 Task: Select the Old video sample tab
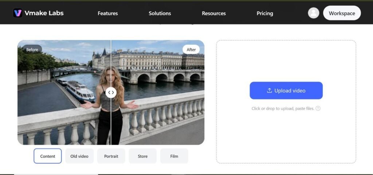79,156
